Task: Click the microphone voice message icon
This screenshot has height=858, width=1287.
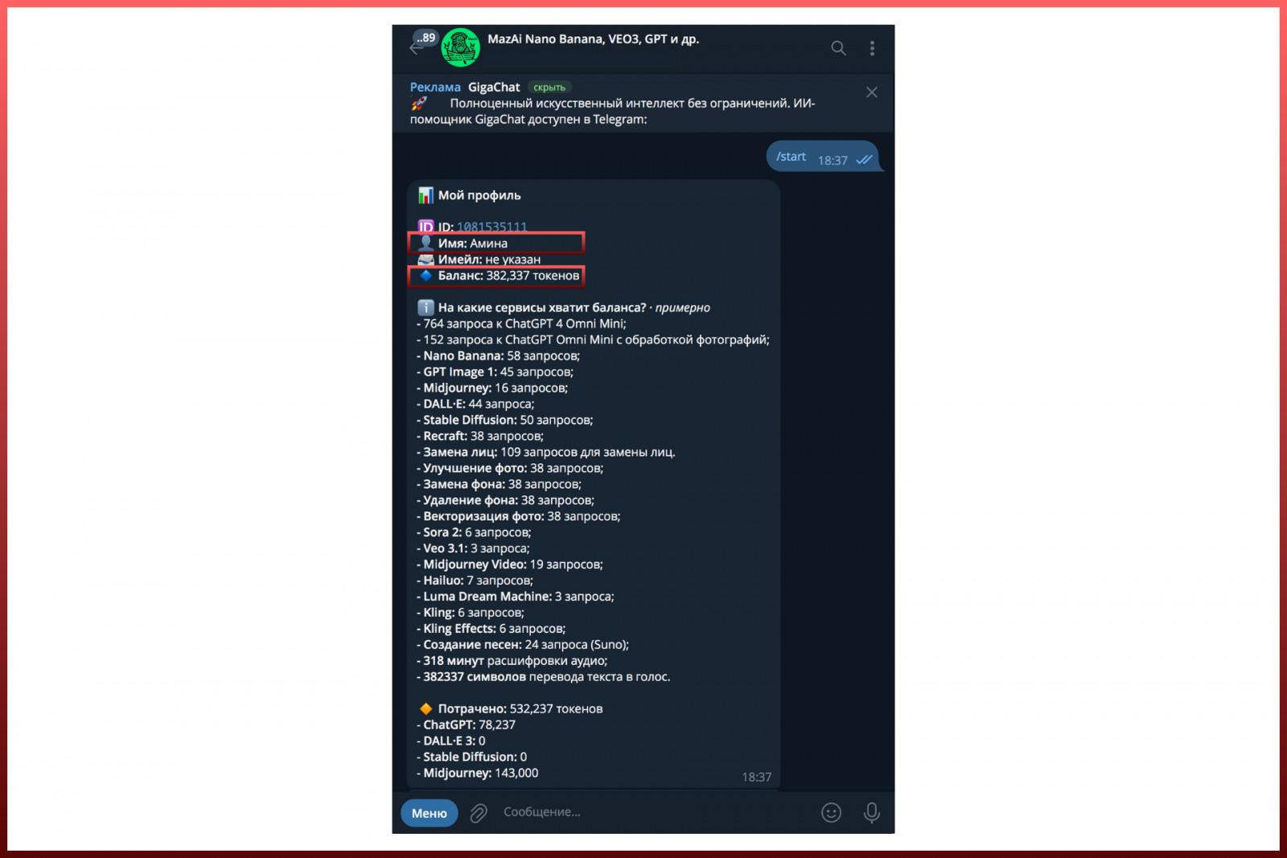Action: pyautogui.click(x=871, y=813)
